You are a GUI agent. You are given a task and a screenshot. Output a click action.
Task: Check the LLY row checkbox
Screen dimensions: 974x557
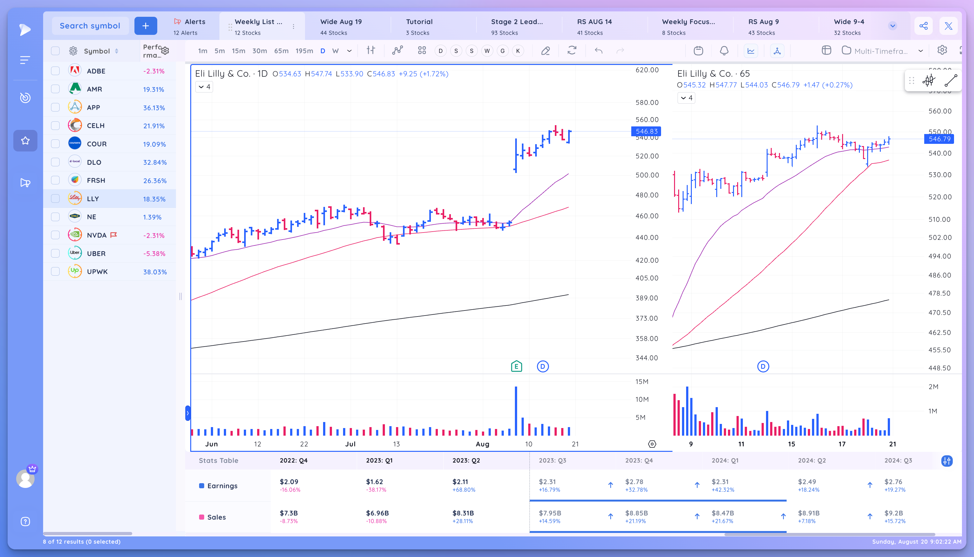coord(55,199)
